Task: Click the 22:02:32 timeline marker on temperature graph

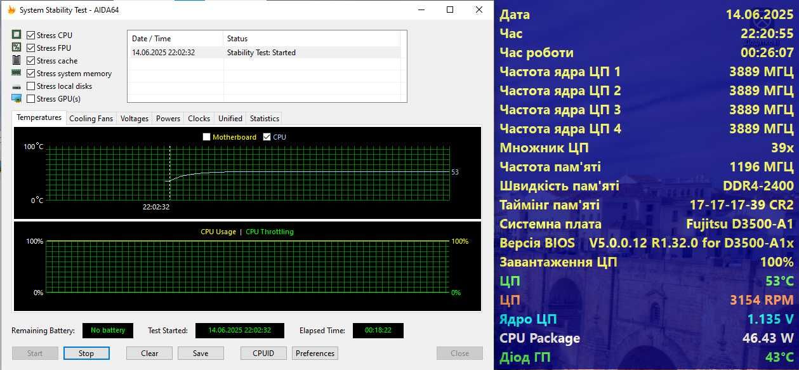Action: (x=156, y=206)
